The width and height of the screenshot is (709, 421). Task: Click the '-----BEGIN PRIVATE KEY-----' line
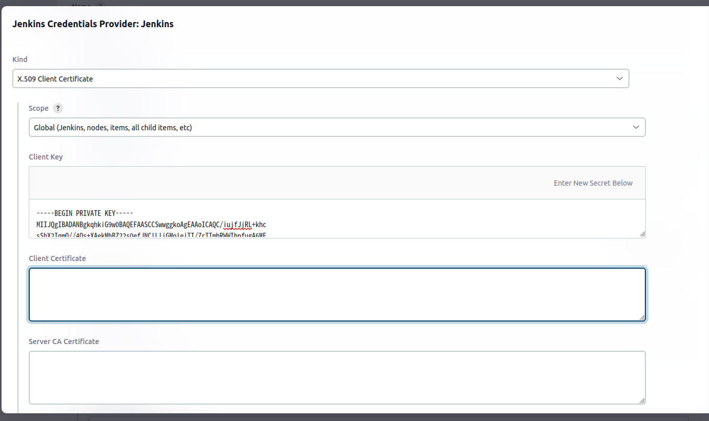point(85,213)
